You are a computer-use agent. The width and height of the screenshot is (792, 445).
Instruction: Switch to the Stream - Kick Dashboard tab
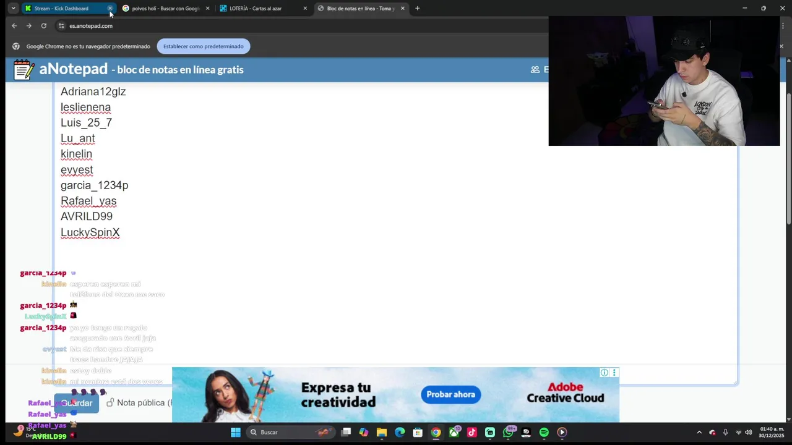coord(62,9)
